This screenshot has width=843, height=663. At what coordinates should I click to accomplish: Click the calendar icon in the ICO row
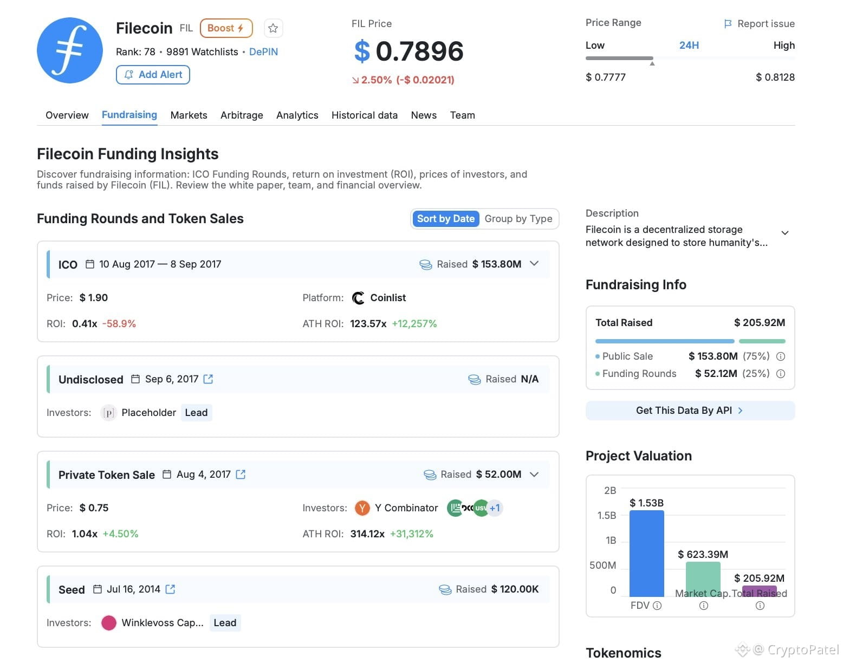90,264
